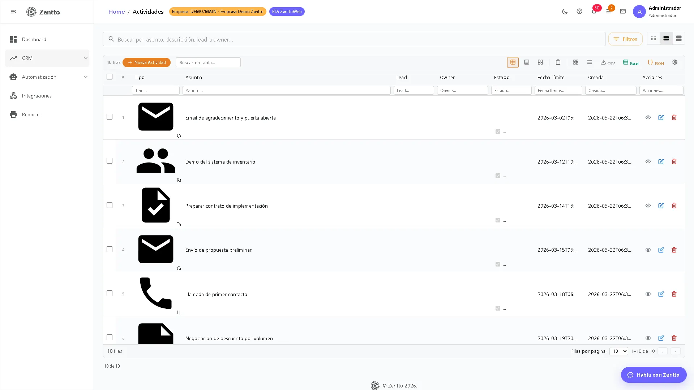This screenshot has height=390, width=694.
Task: Check row 3 'Preparar contrato' checkbox
Action: pos(110,205)
